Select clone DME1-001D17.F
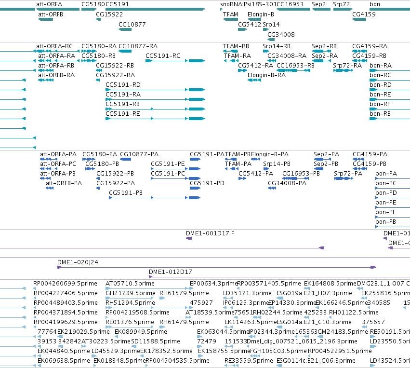410x368 pixels. coord(210,233)
